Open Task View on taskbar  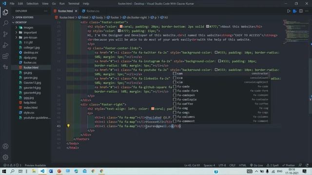pos(20,171)
